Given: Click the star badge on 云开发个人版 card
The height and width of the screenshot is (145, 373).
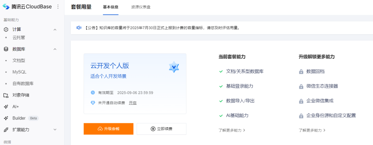Looking at the screenshot, I should click(174, 67).
